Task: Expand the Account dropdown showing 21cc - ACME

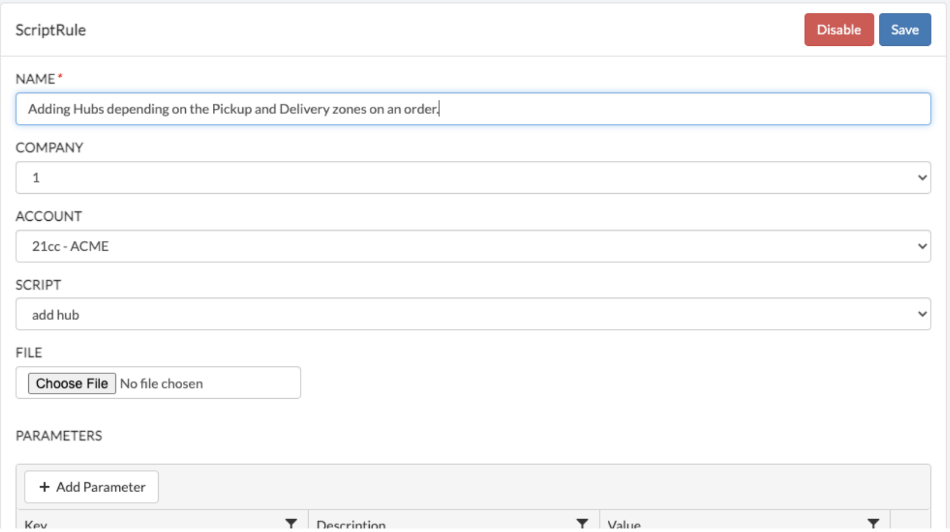Action: point(473,246)
